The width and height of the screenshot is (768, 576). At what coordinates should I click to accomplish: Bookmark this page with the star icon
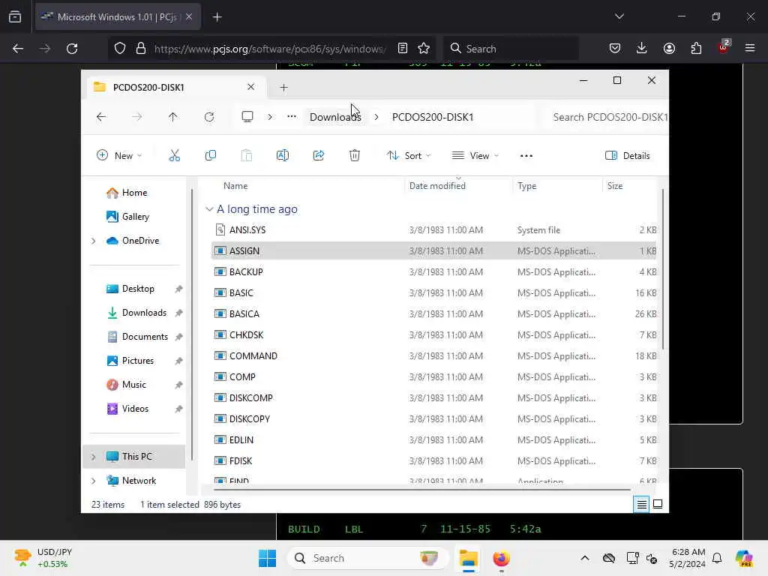point(424,48)
